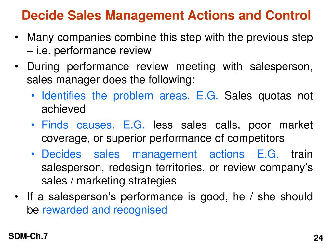Screen dimensions: 333x249
Task: Click the blue 'rewarded and recognised' text
Action: (x=105, y=210)
